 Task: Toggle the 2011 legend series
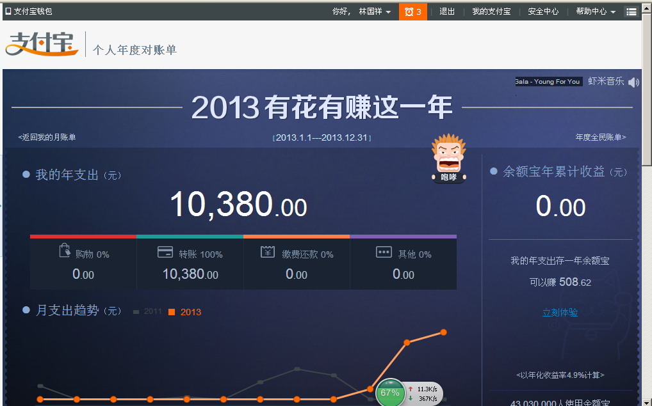147,311
